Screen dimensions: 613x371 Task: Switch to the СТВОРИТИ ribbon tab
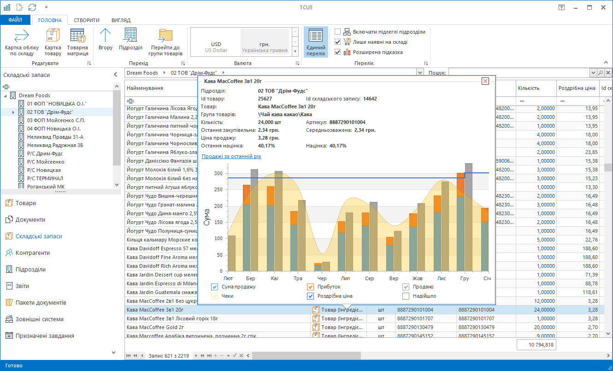click(87, 20)
